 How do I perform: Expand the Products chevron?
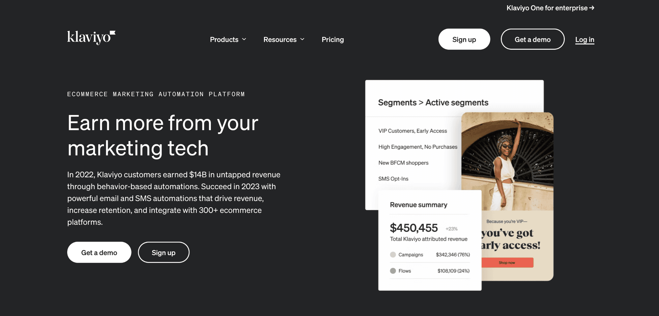[244, 40]
